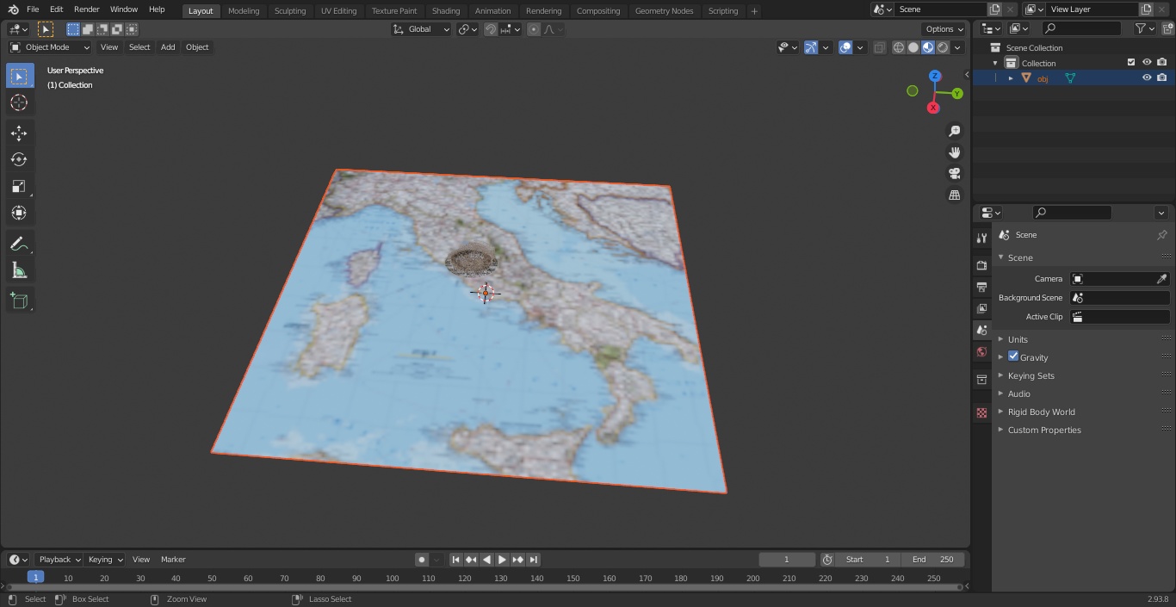
Task: Open the Outliner filter dropdown
Action: click(1144, 28)
